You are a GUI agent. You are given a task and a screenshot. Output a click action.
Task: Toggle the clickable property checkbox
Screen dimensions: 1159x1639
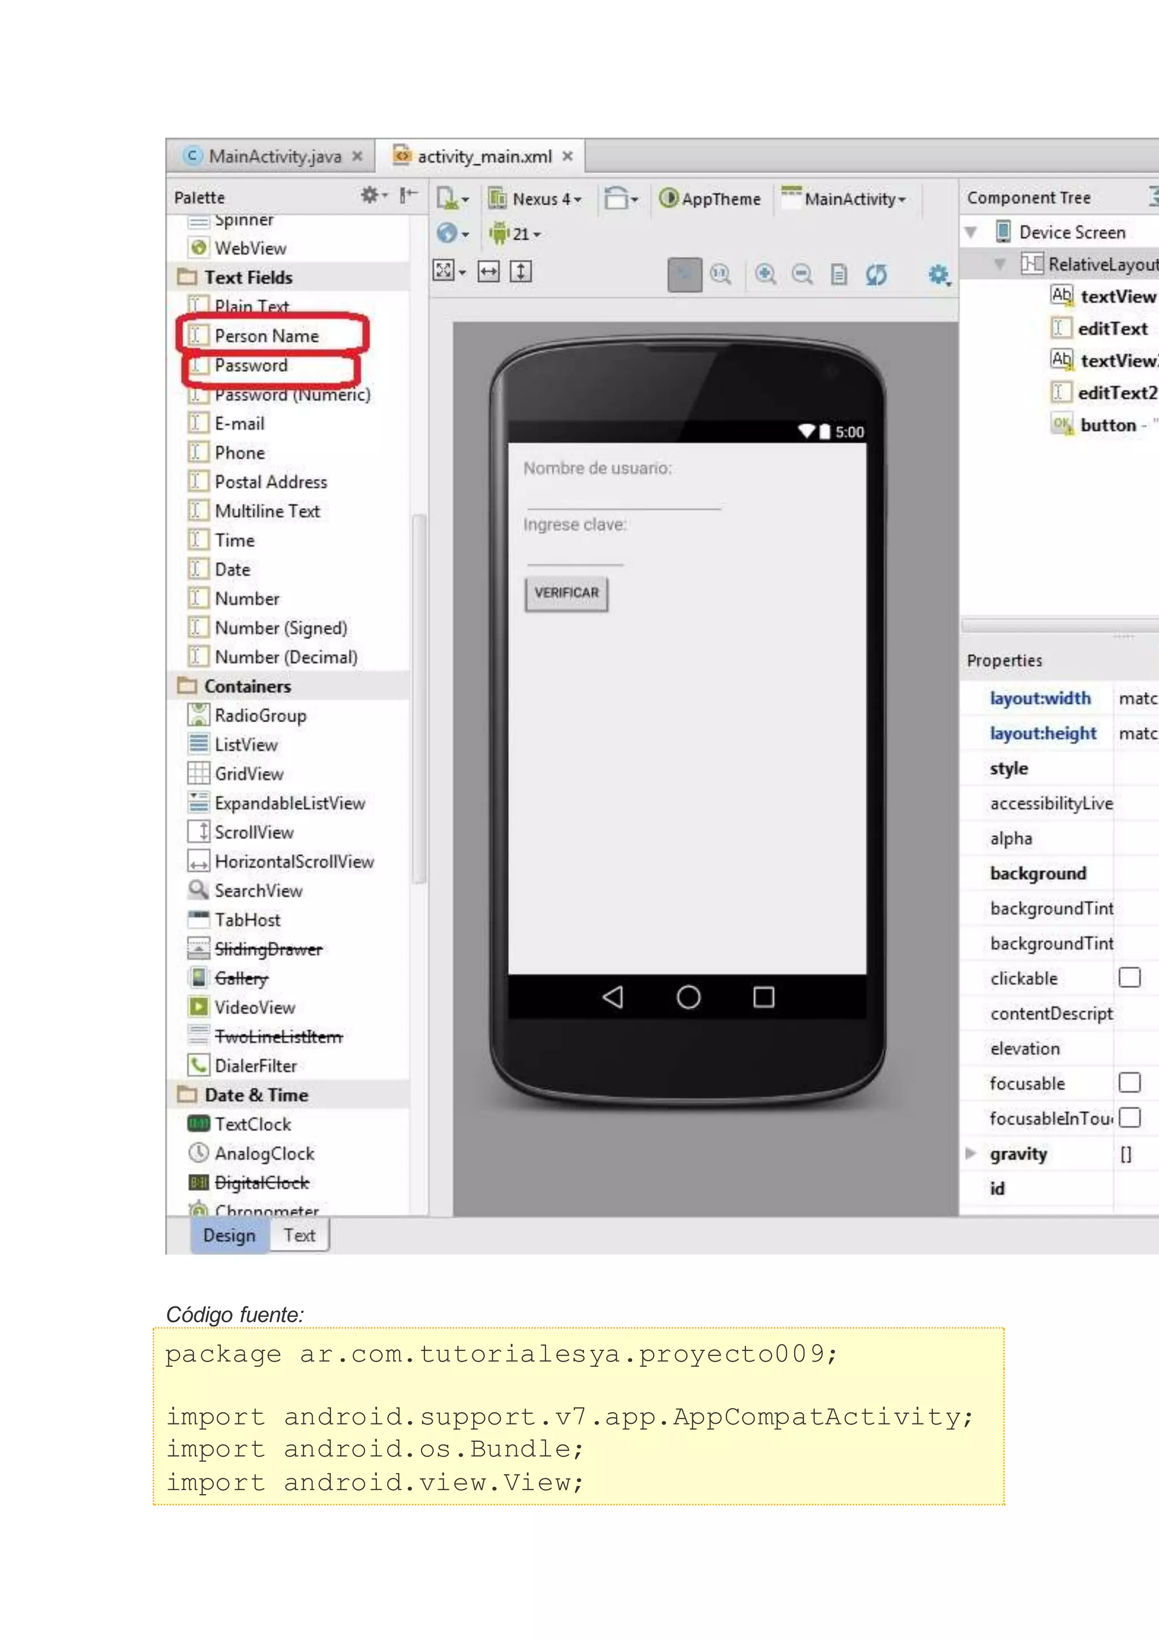point(1130,977)
